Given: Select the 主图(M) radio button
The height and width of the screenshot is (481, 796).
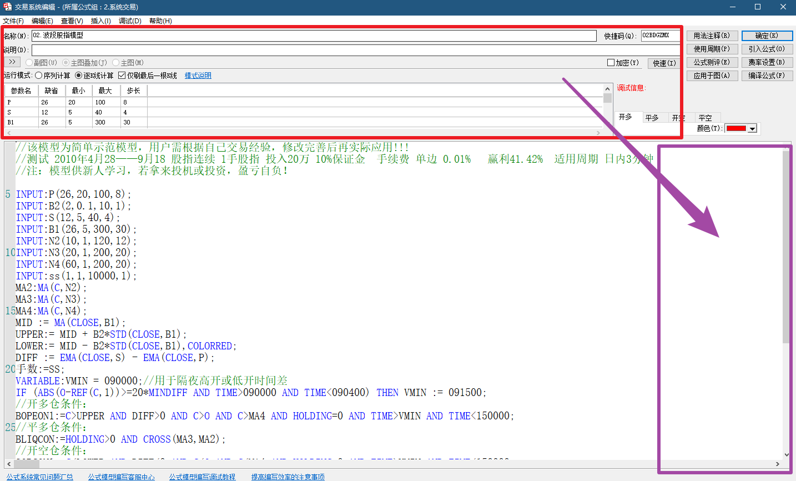Looking at the screenshot, I should [128, 63].
